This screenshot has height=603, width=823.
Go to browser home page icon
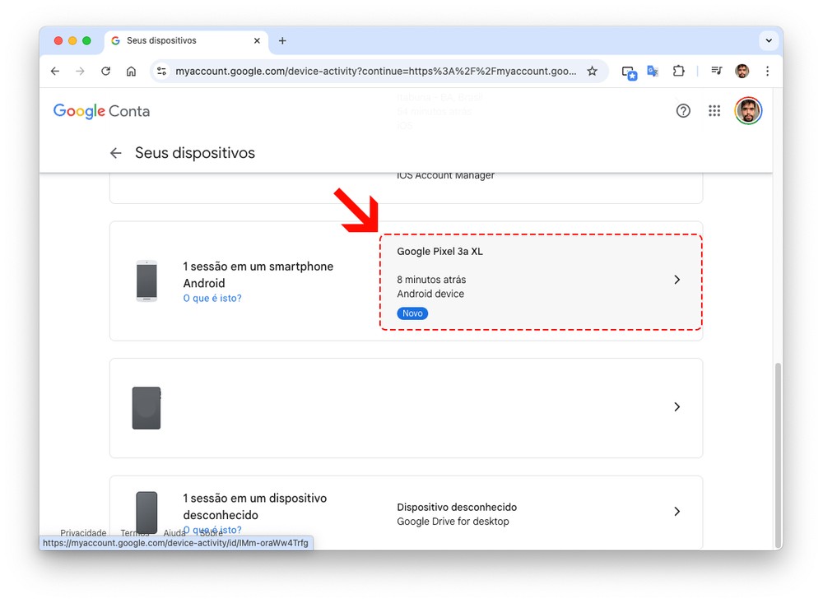131,72
